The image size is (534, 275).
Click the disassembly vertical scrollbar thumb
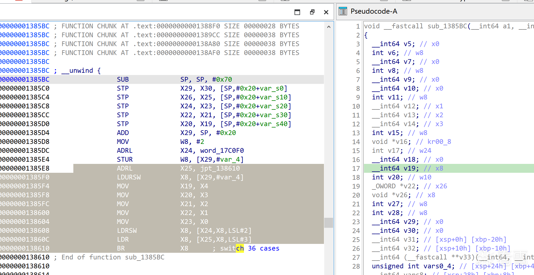329,223
